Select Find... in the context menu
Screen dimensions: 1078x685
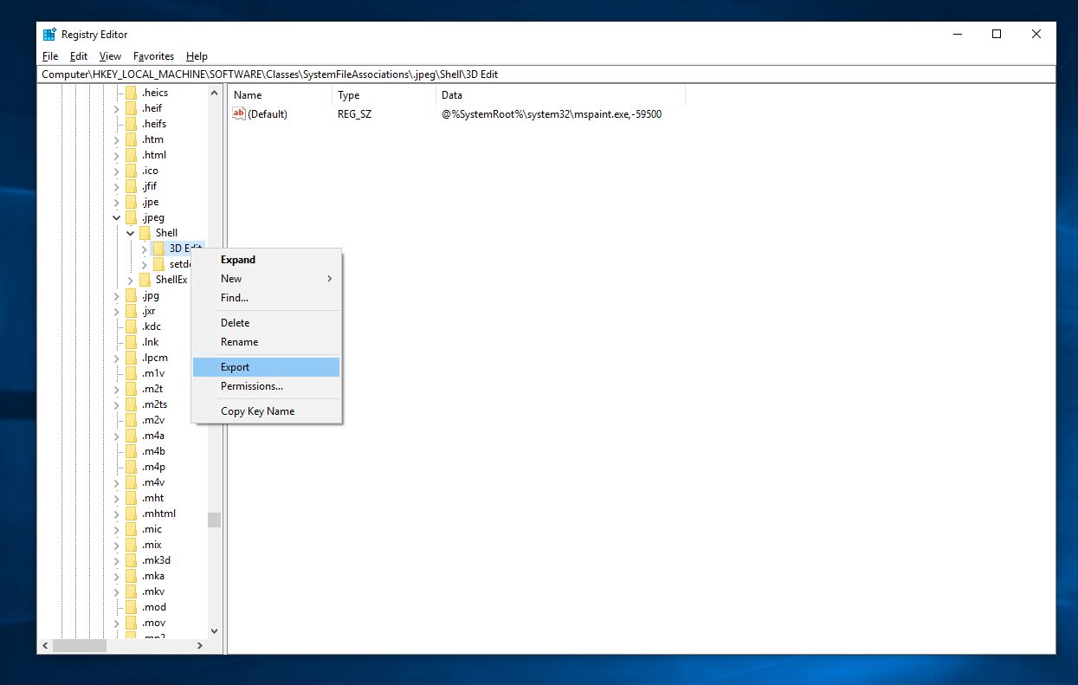[267, 298]
